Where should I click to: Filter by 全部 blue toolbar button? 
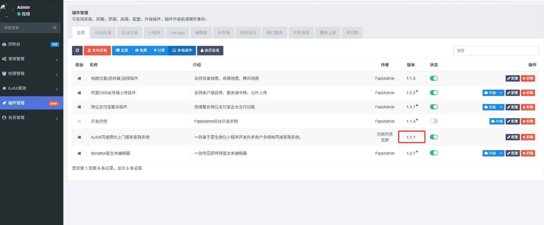coord(122,50)
